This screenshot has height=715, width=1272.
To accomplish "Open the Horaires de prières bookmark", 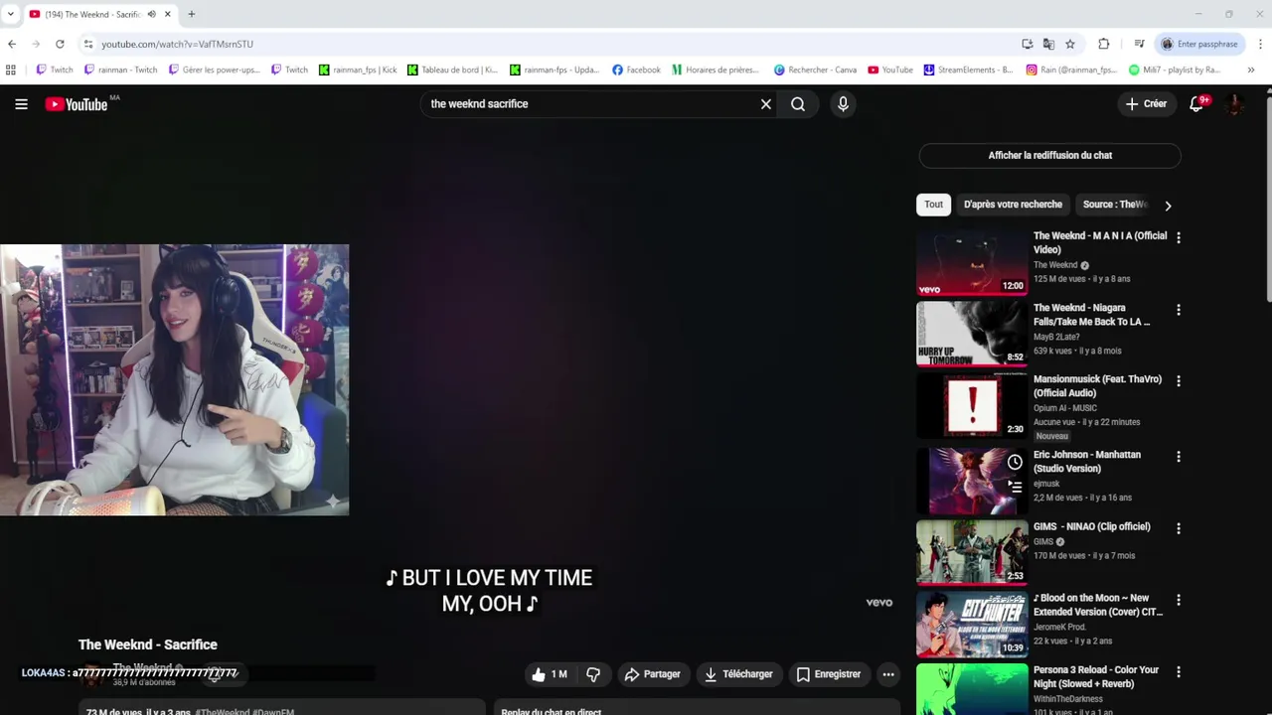I will pyautogui.click(x=715, y=70).
